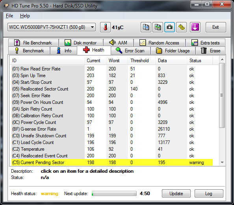Click the copy text to clipboard icon
Image resolution: width=234 pixels, height=205 pixels.
tap(146, 27)
